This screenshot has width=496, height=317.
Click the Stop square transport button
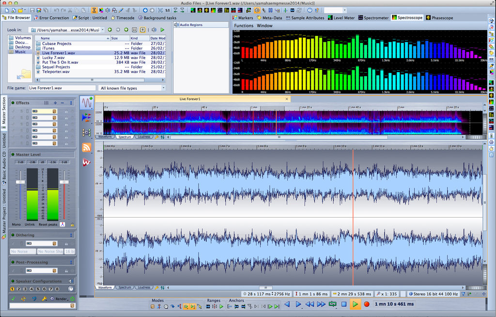344,304
